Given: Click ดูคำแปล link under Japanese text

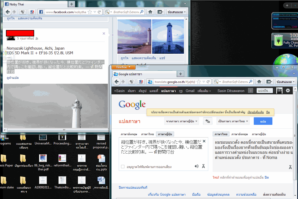Looking at the screenshot, I should click(12, 78).
